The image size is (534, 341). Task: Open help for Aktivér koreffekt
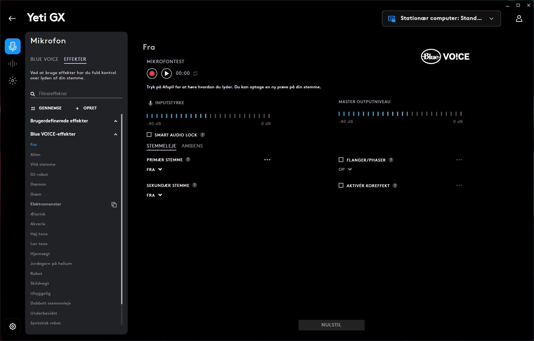pyautogui.click(x=395, y=186)
